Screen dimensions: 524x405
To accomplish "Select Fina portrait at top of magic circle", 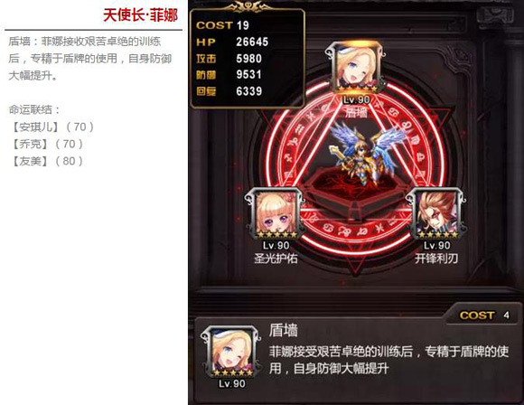I will point(355,69).
